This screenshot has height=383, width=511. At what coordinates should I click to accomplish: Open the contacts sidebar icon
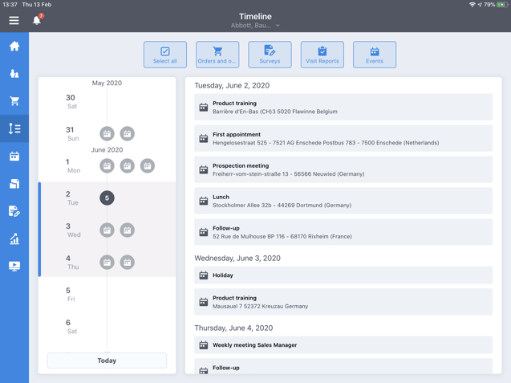coord(14,74)
